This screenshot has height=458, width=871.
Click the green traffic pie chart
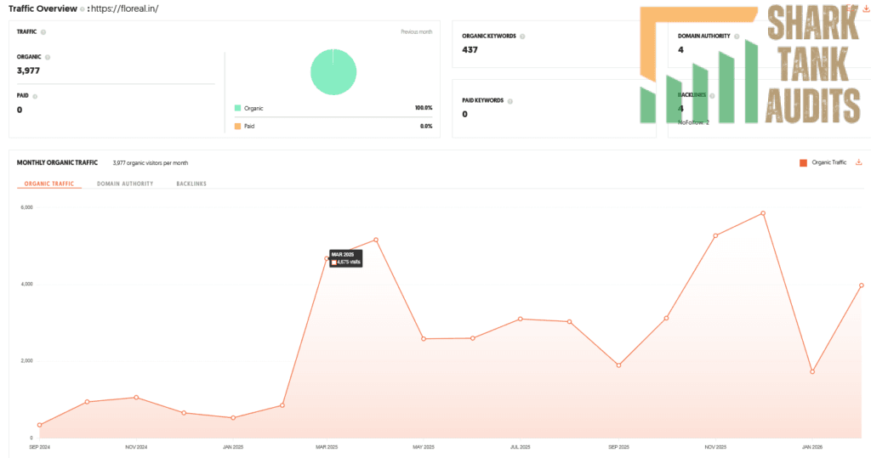pyautogui.click(x=333, y=72)
